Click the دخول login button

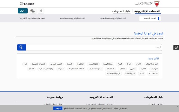(23, 11)
